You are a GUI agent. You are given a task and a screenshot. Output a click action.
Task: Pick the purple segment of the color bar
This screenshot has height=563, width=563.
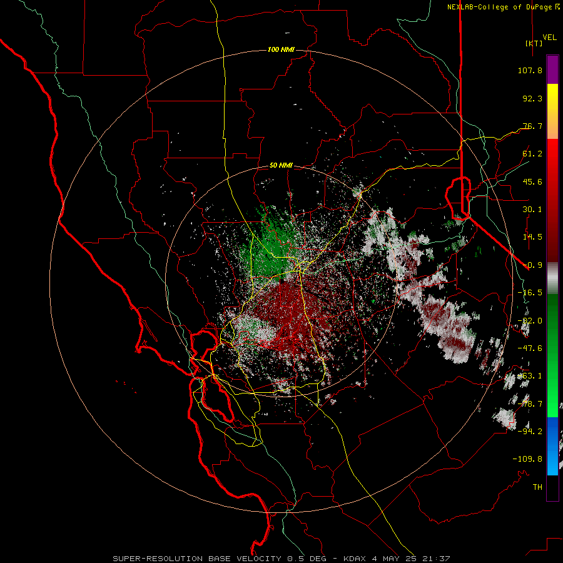click(x=552, y=69)
